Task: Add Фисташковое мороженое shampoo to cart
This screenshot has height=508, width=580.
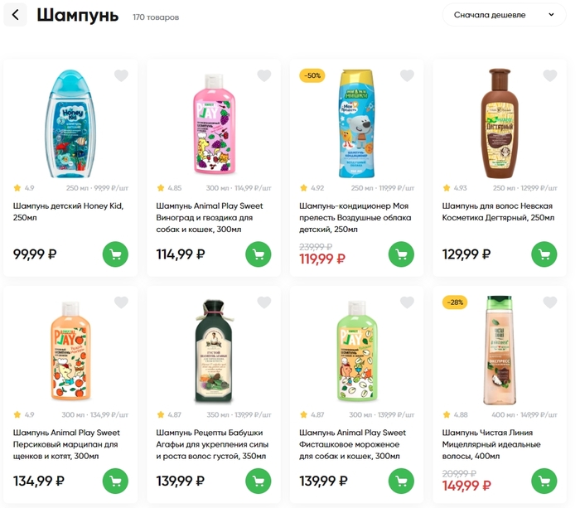Action: [x=401, y=480]
